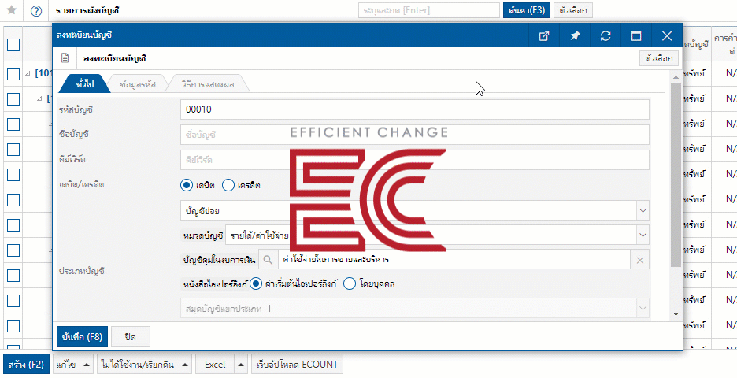Open the หมวดบัญชี dropdown list

tap(643, 235)
